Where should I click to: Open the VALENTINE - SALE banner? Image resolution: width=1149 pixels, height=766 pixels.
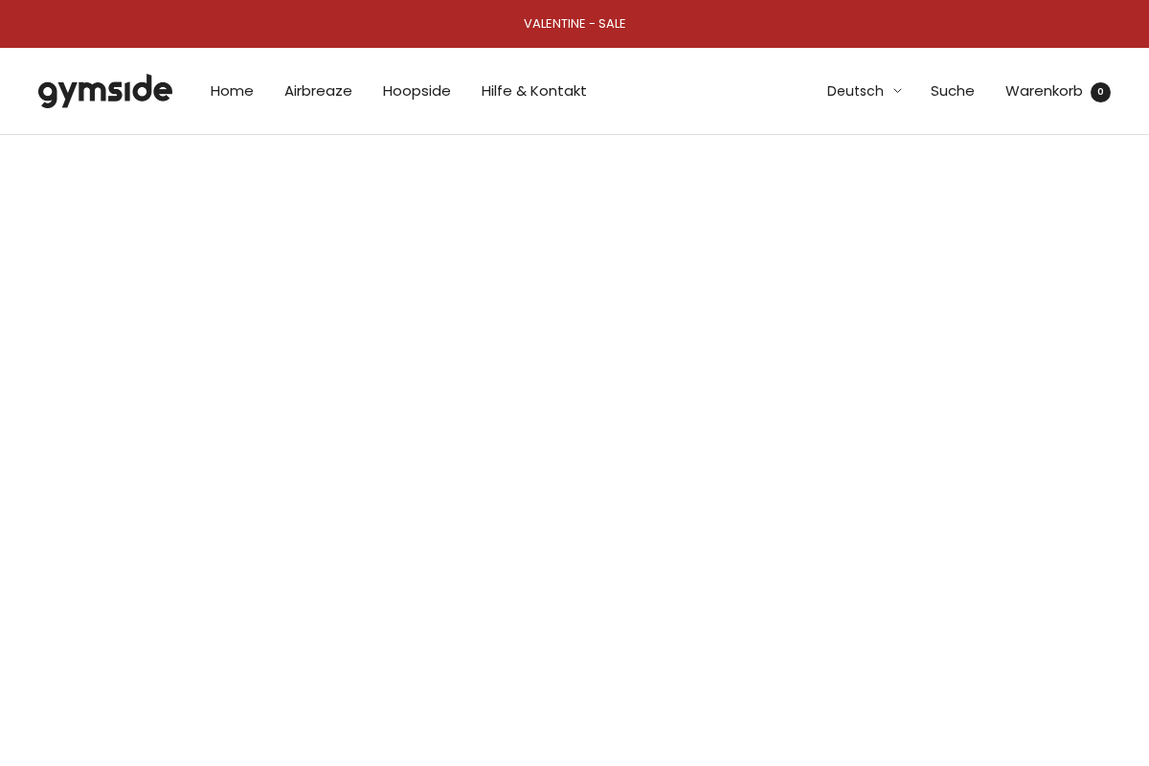click(x=574, y=24)
